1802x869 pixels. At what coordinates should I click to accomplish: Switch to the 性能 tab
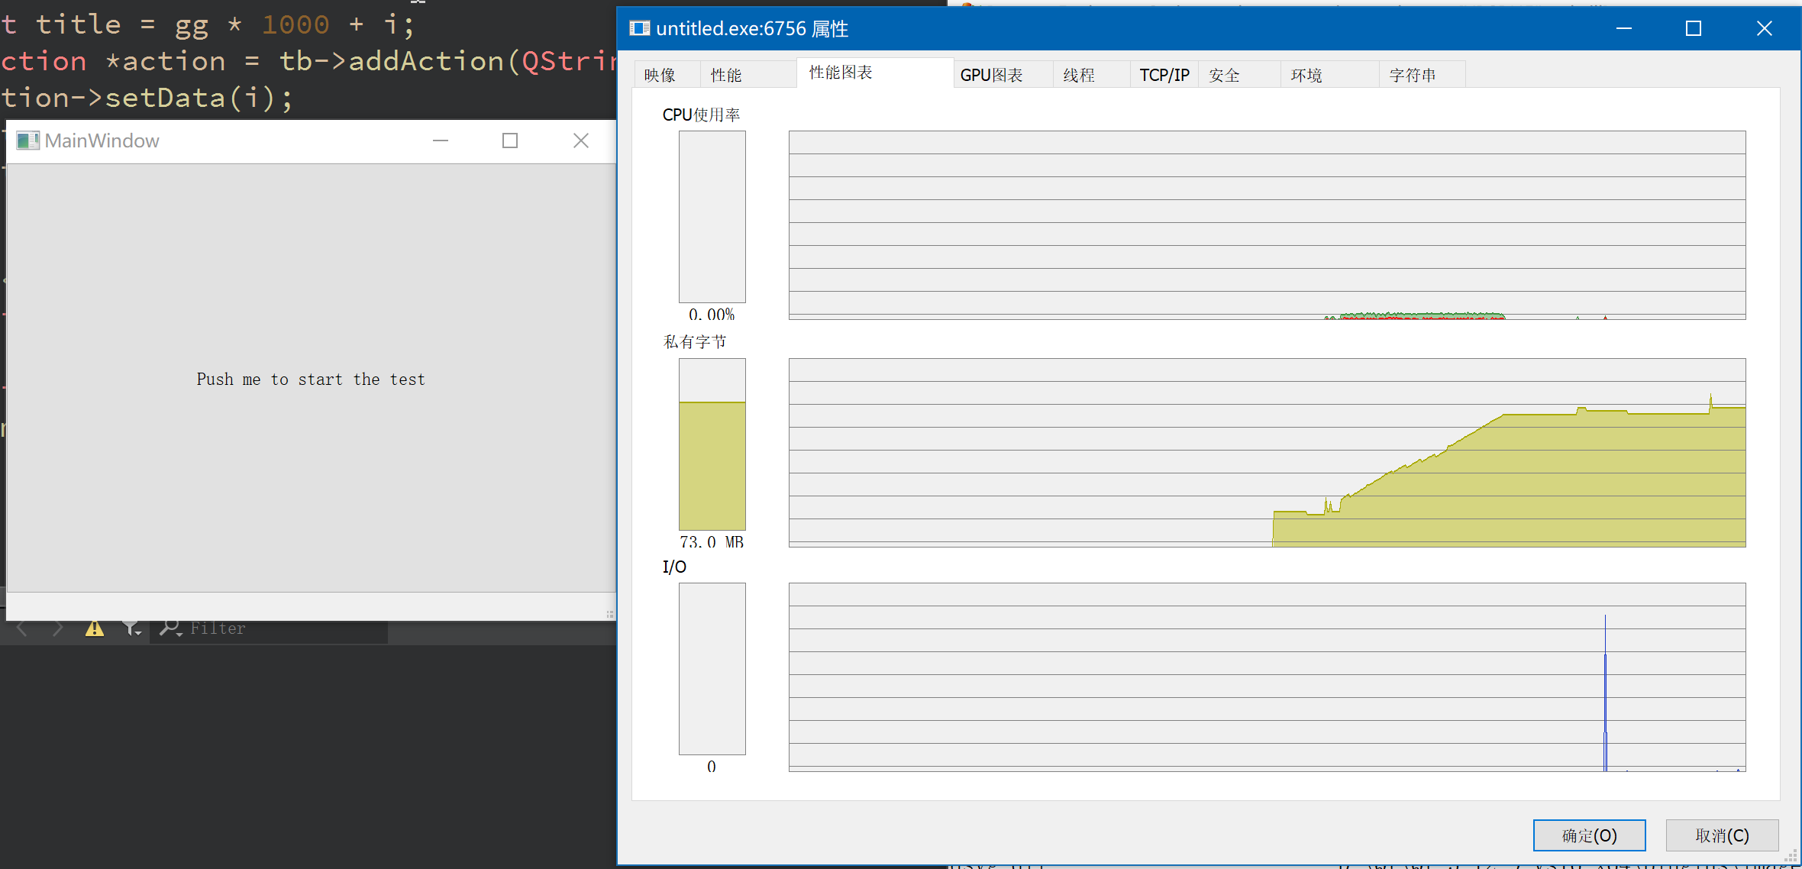click(x=726, y=75)
